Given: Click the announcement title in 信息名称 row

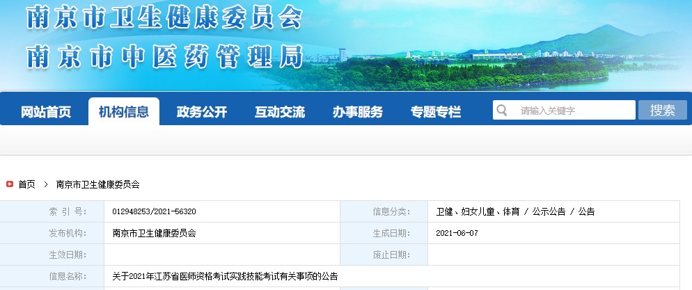Looking at the screenshot, I should [225, 276].
